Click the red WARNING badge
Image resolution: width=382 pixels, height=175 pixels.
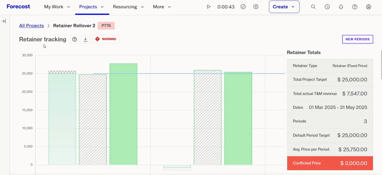coord(106,39)
